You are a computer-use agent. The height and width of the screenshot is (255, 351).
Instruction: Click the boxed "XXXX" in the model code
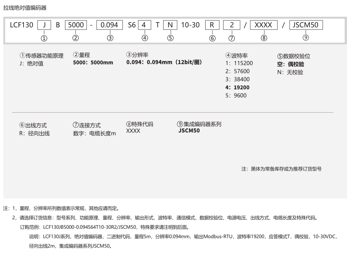pos(264,25)
